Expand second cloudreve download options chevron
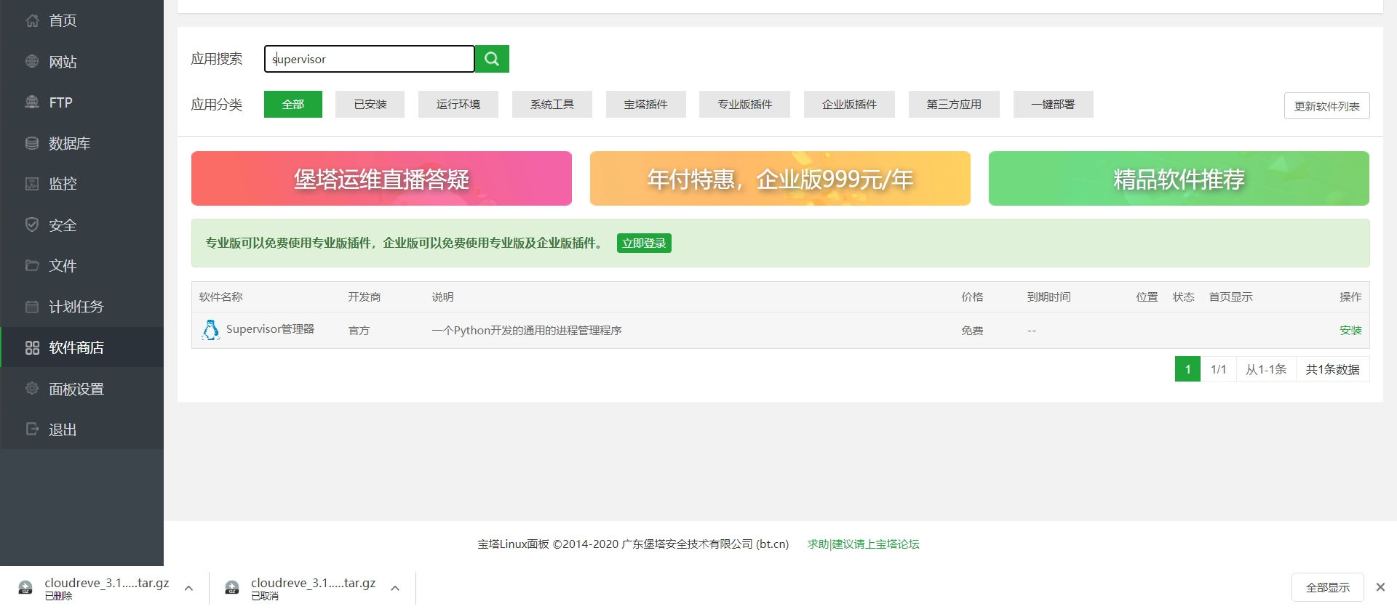Screen dimensions: 1397x609 [395, 588]
